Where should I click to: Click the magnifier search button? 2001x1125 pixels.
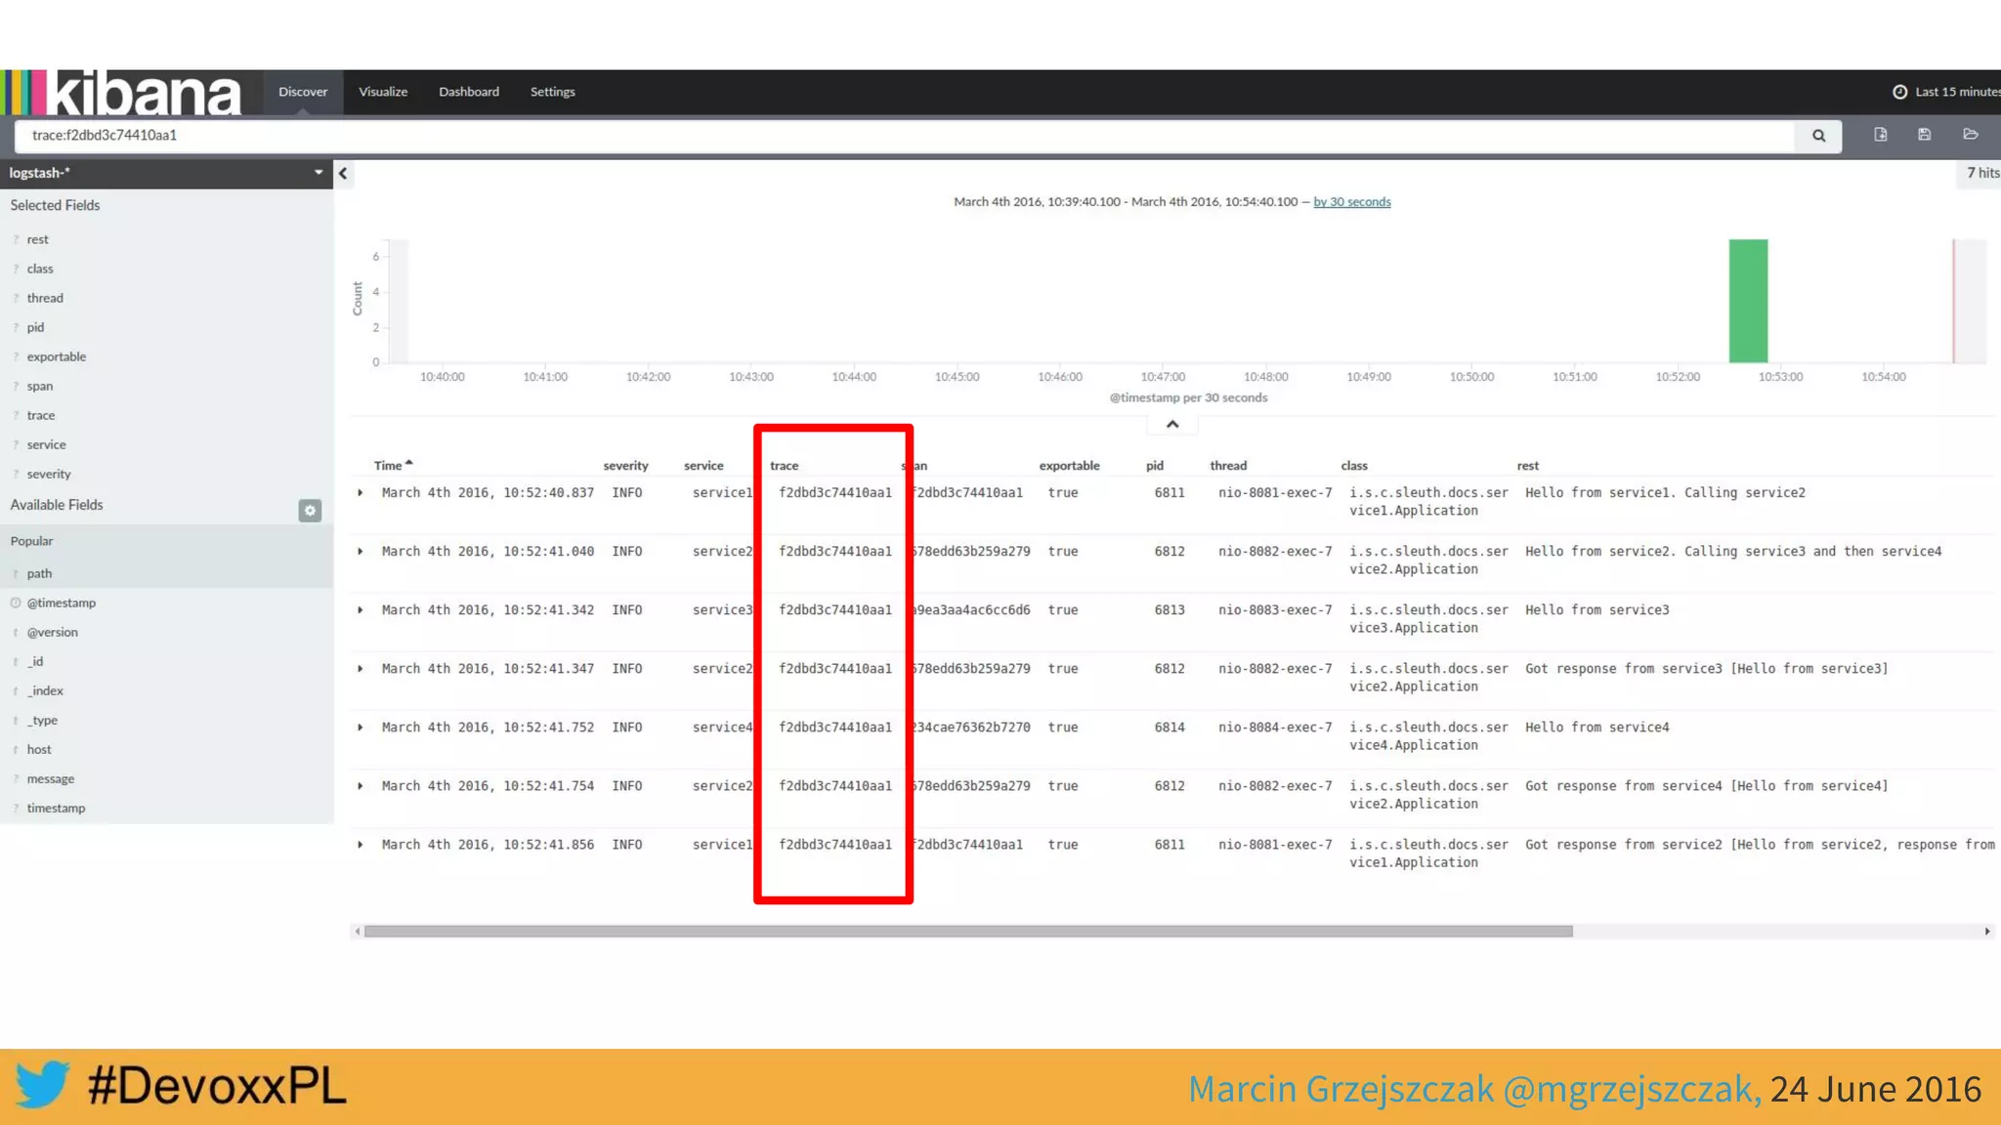click(x=1818, y=136)
